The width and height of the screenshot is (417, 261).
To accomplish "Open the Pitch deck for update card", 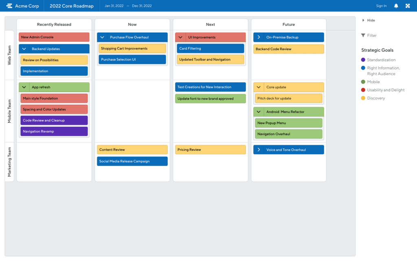I will [288, 98].
